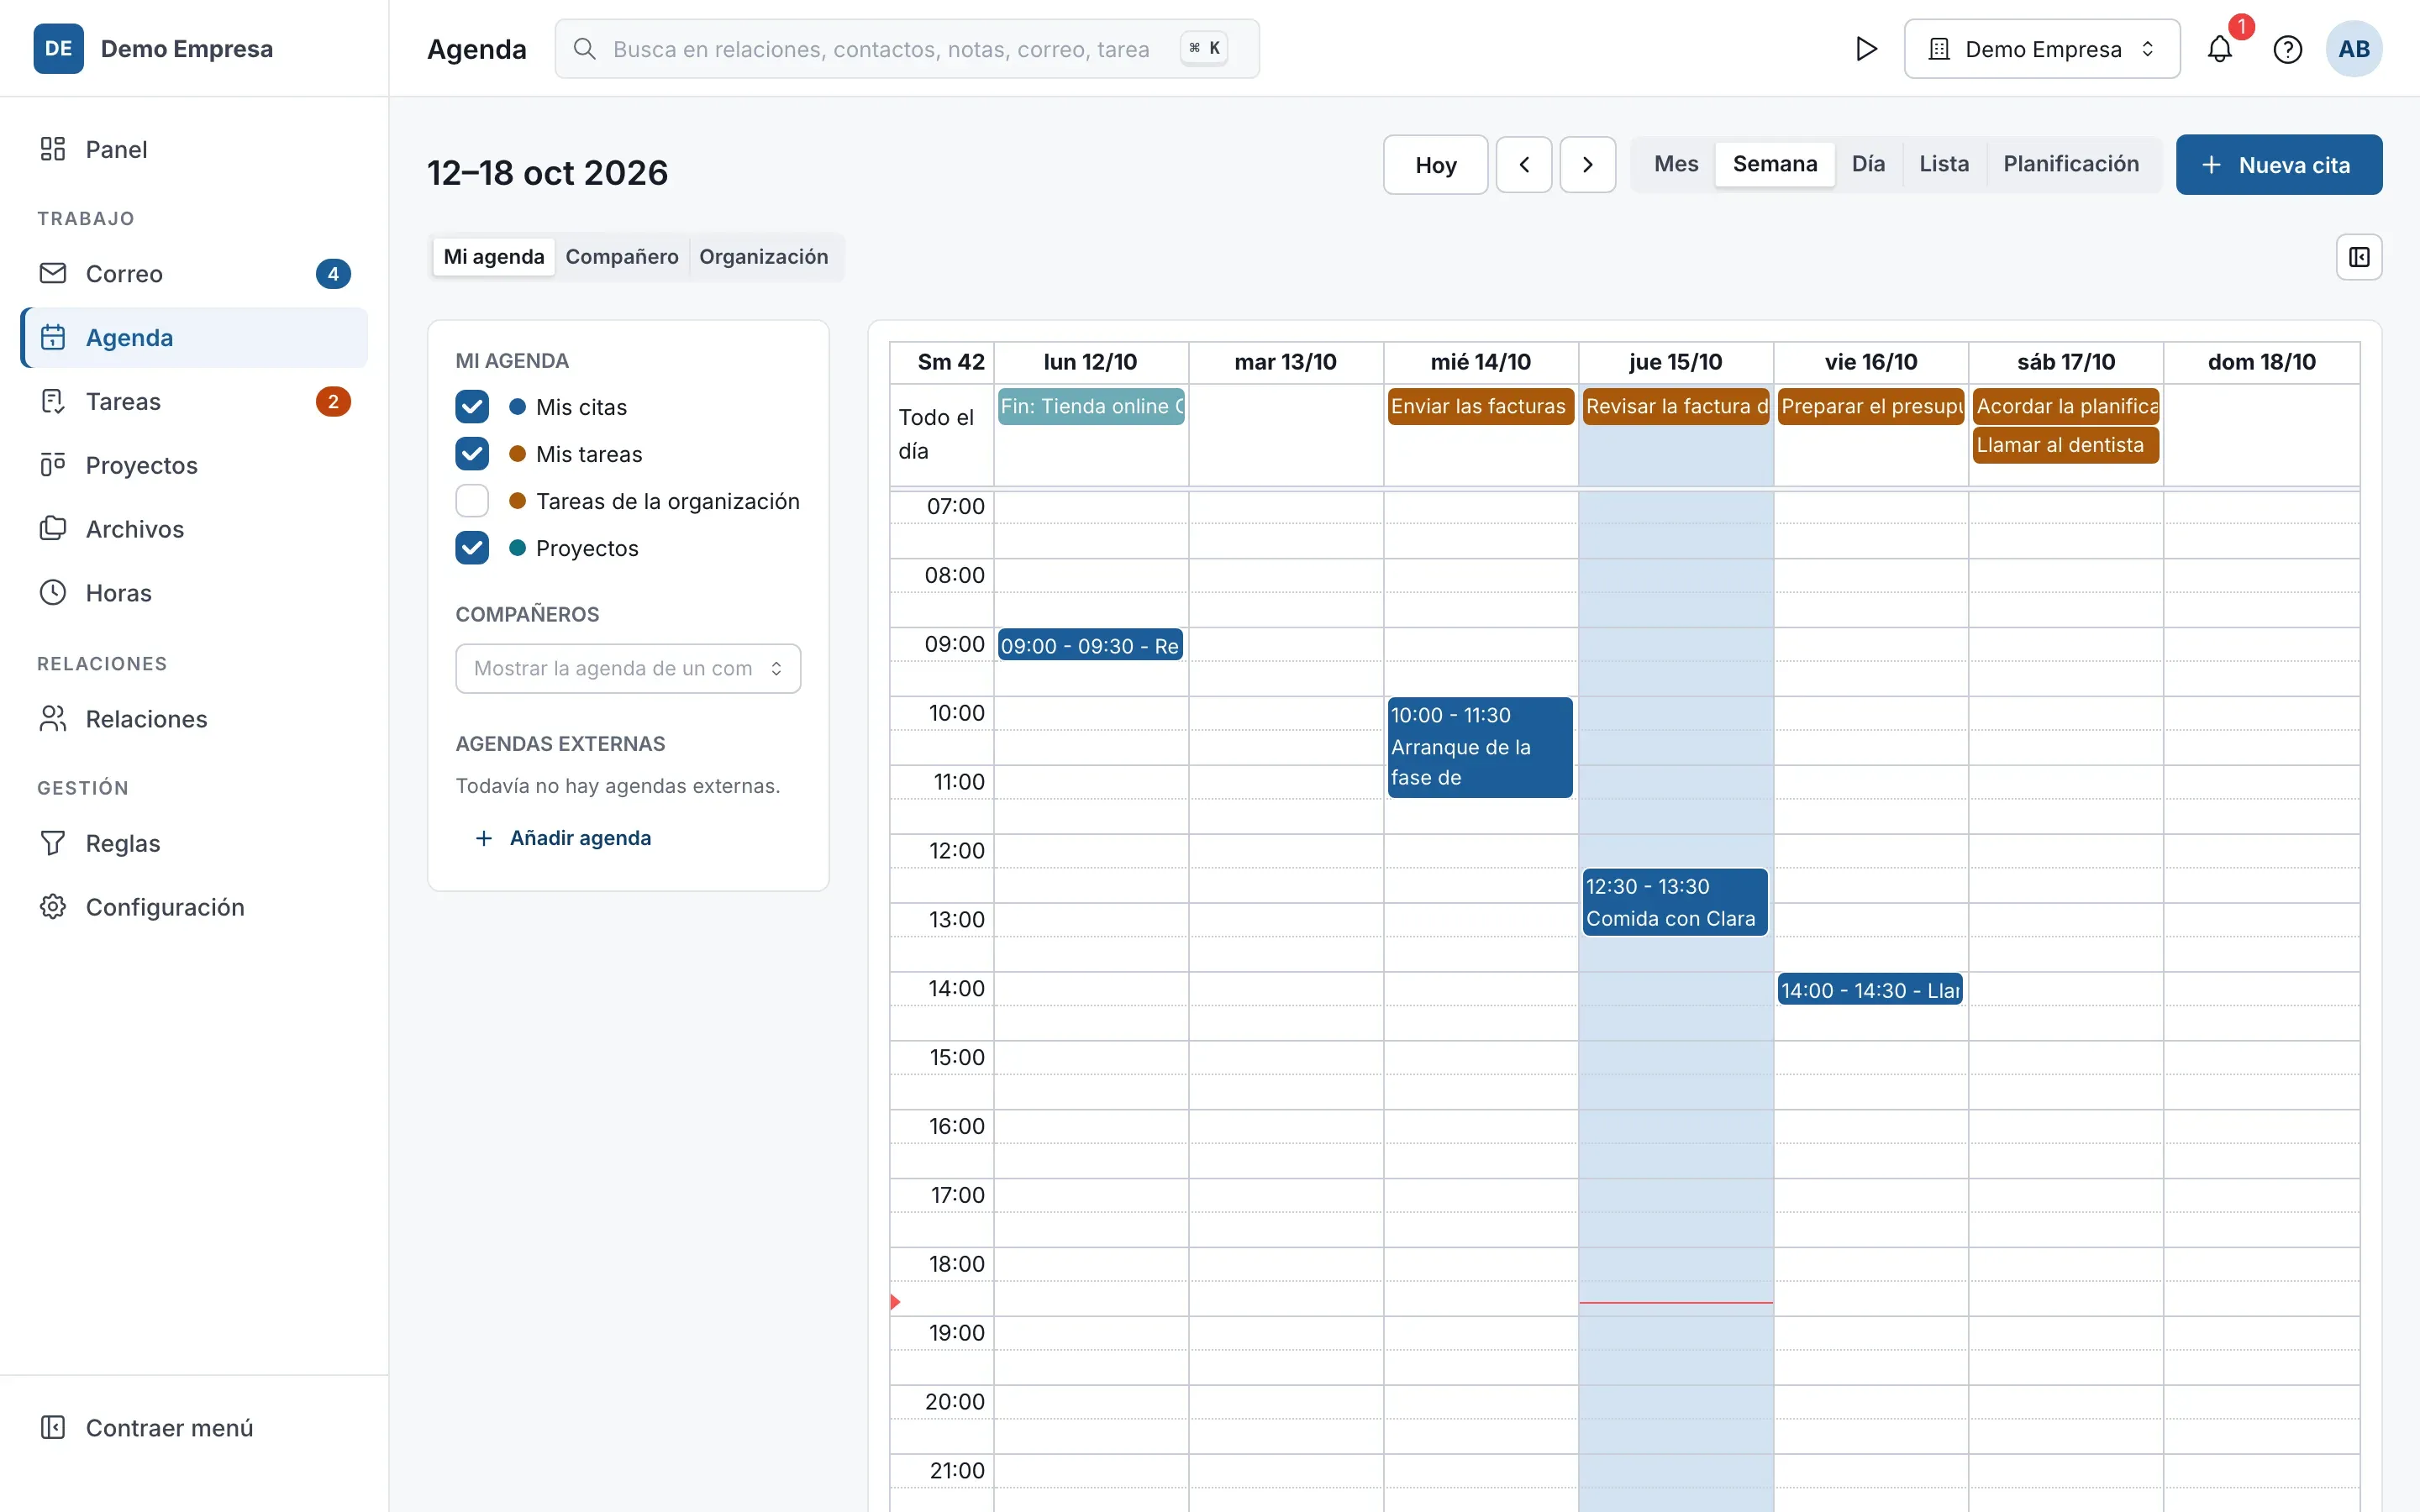Toggle the calendar side panel icon

pyautogui.click(x=2359, y=257)
